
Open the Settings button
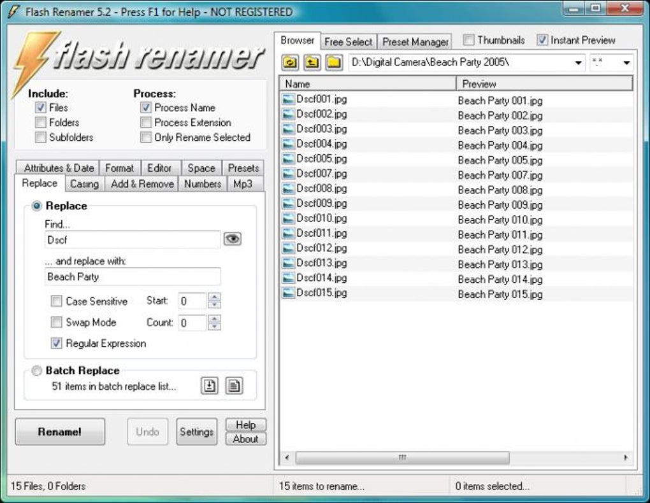(196, 432)
